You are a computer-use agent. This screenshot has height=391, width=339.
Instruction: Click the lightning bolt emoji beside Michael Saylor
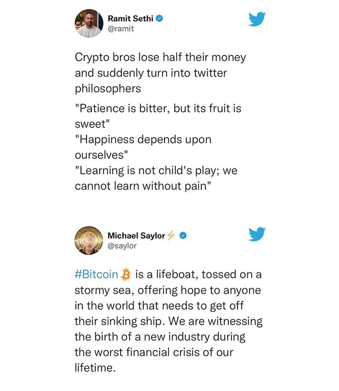click(x=171, y=235)
